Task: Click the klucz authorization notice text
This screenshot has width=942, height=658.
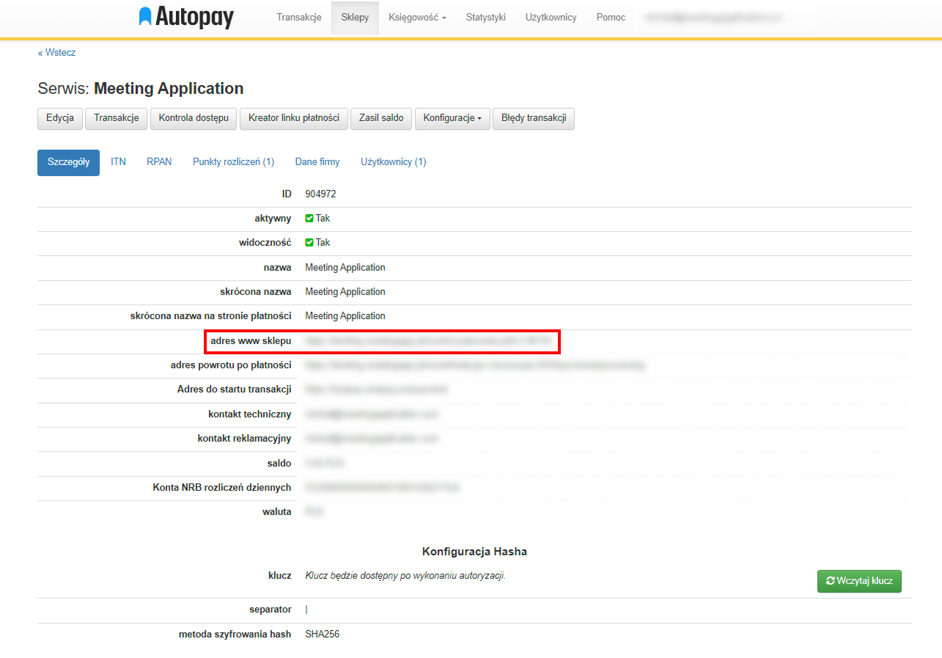Action: [x=405, y=576]
